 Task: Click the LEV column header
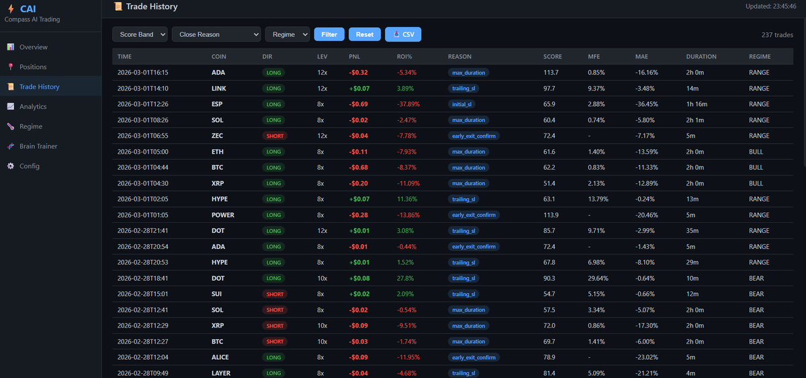pos(322,56)
